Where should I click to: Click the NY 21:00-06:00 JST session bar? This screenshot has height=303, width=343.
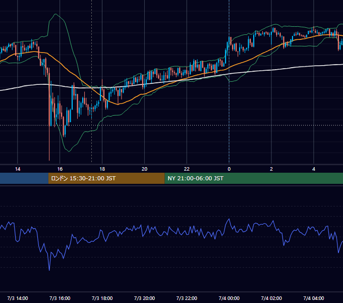pos(254,178)
